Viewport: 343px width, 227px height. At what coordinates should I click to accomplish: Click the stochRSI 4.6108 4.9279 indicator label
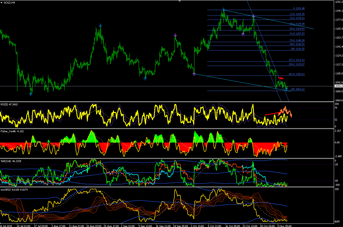14,190
